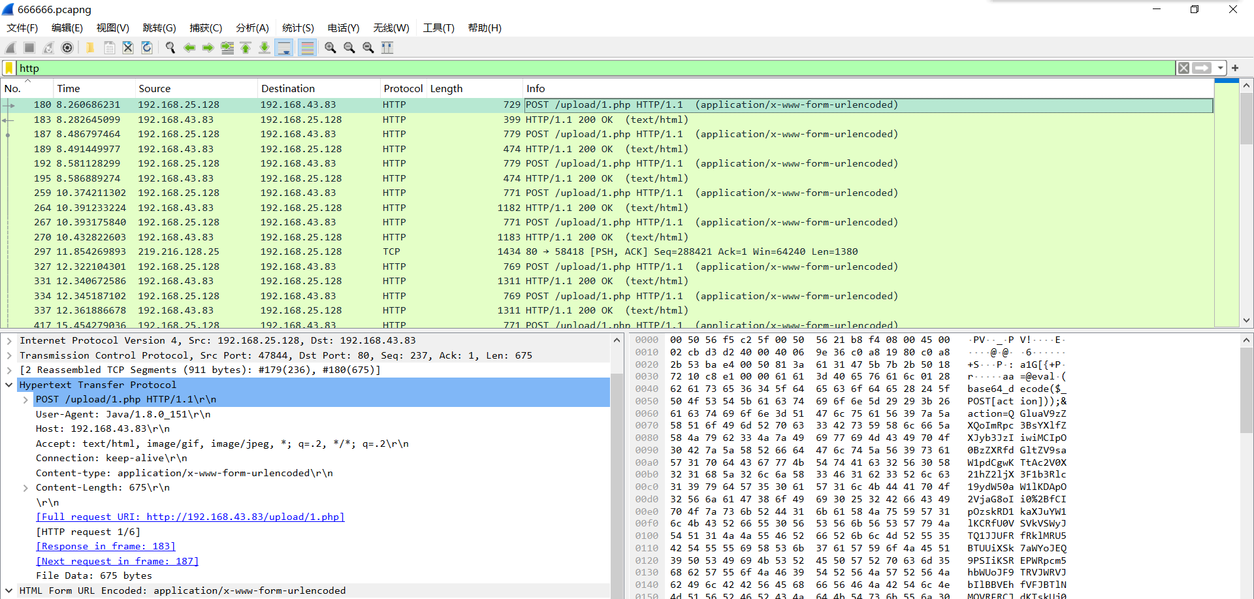Select packet number 183 row
The height and width of the screenshot is (599, 1254).
(607, 120)
